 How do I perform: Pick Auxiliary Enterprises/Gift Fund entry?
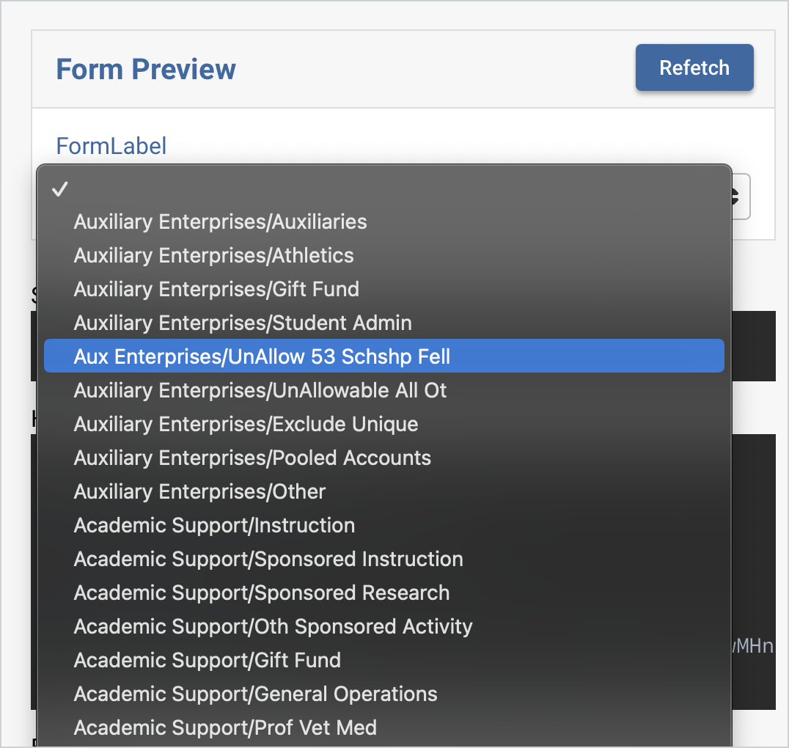216,289
